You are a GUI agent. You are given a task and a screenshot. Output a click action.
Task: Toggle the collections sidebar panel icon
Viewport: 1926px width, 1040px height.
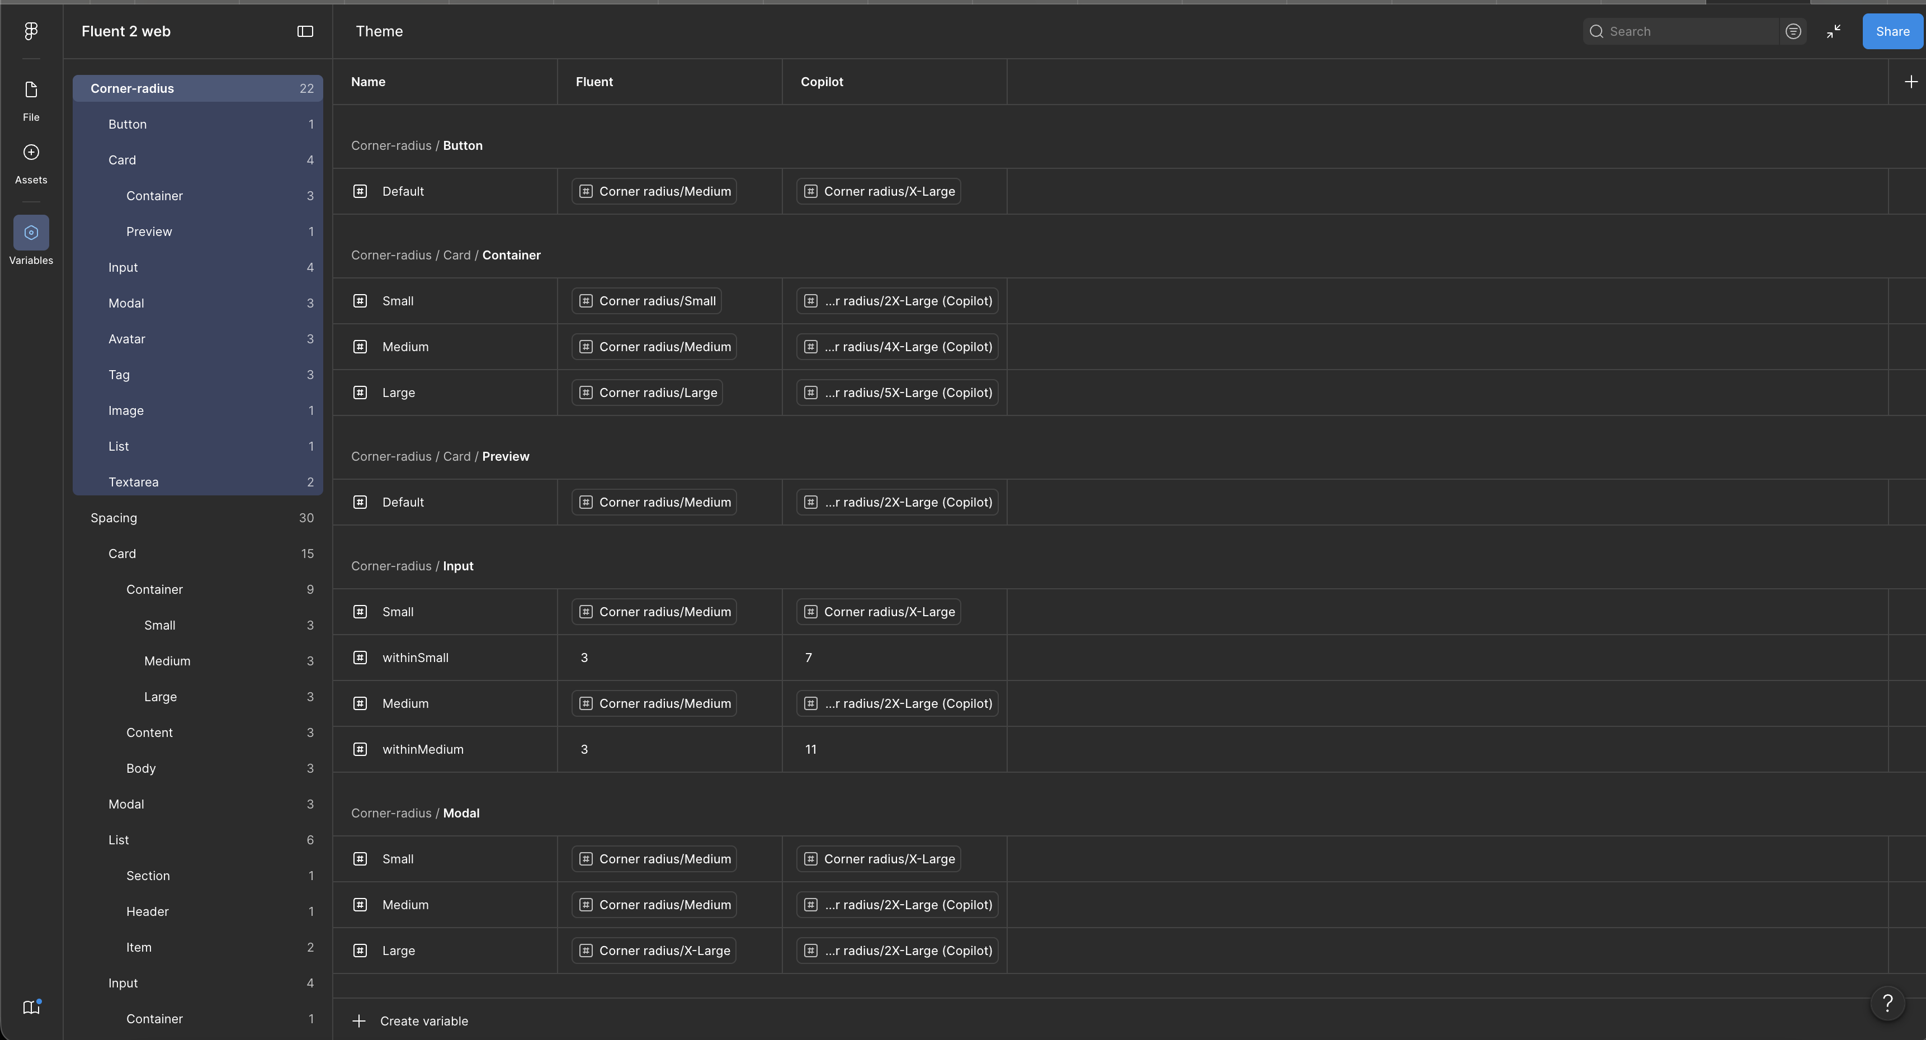click(305, 31)
